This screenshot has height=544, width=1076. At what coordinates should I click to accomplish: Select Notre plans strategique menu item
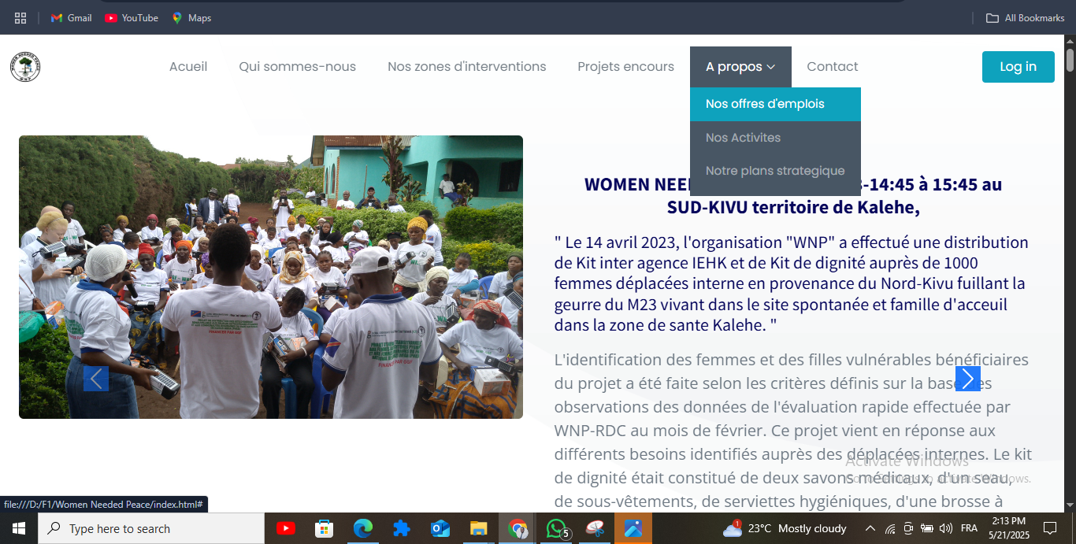[775, 171]
